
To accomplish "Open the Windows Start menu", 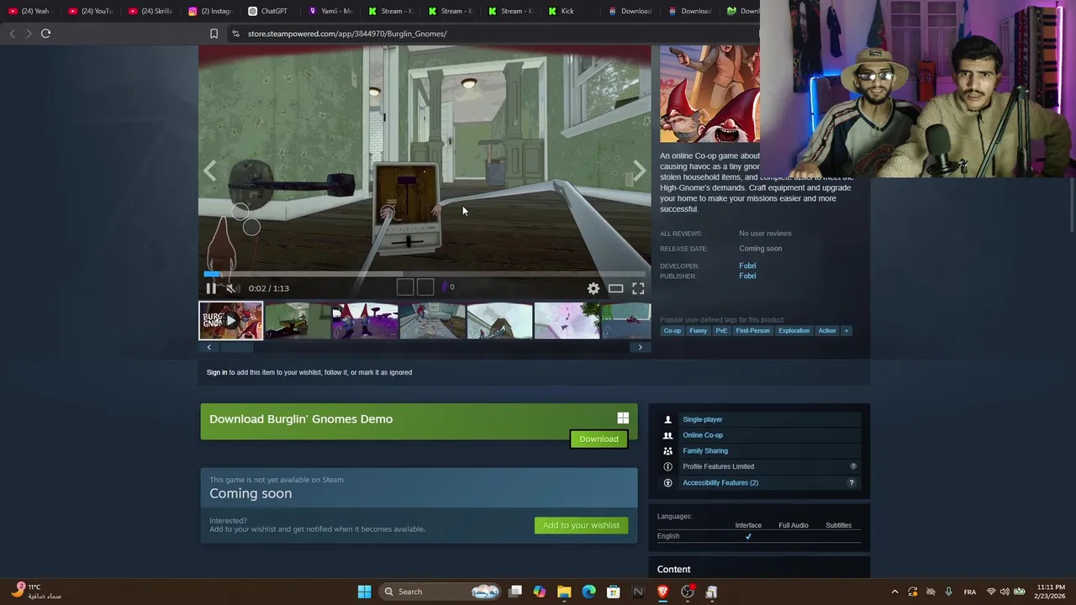I will coord(364,592).
